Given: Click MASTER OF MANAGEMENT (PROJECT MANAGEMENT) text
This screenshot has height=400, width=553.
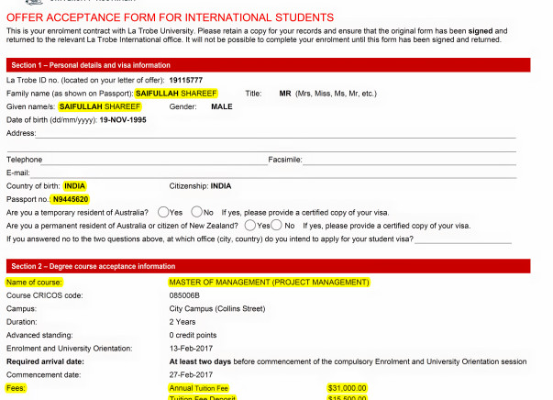Looking at the screenshot, I should (x=269, y=283).
